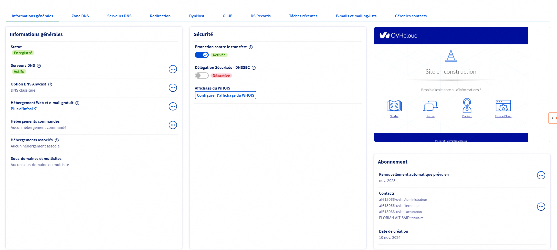Image resolution: width=557 pixels, height=250 pixels.
Task: Click help icon next to Hébergements associés
Action: [x=57, y=140]
